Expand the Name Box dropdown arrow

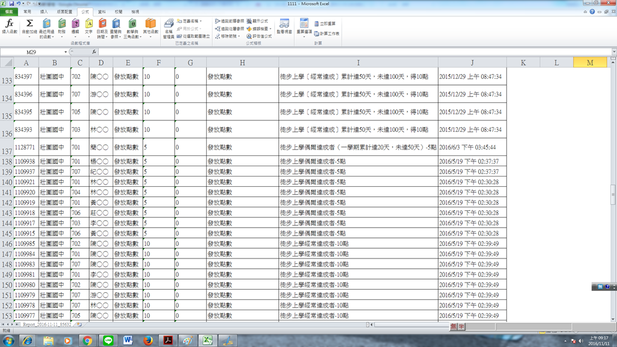point(66,52)
